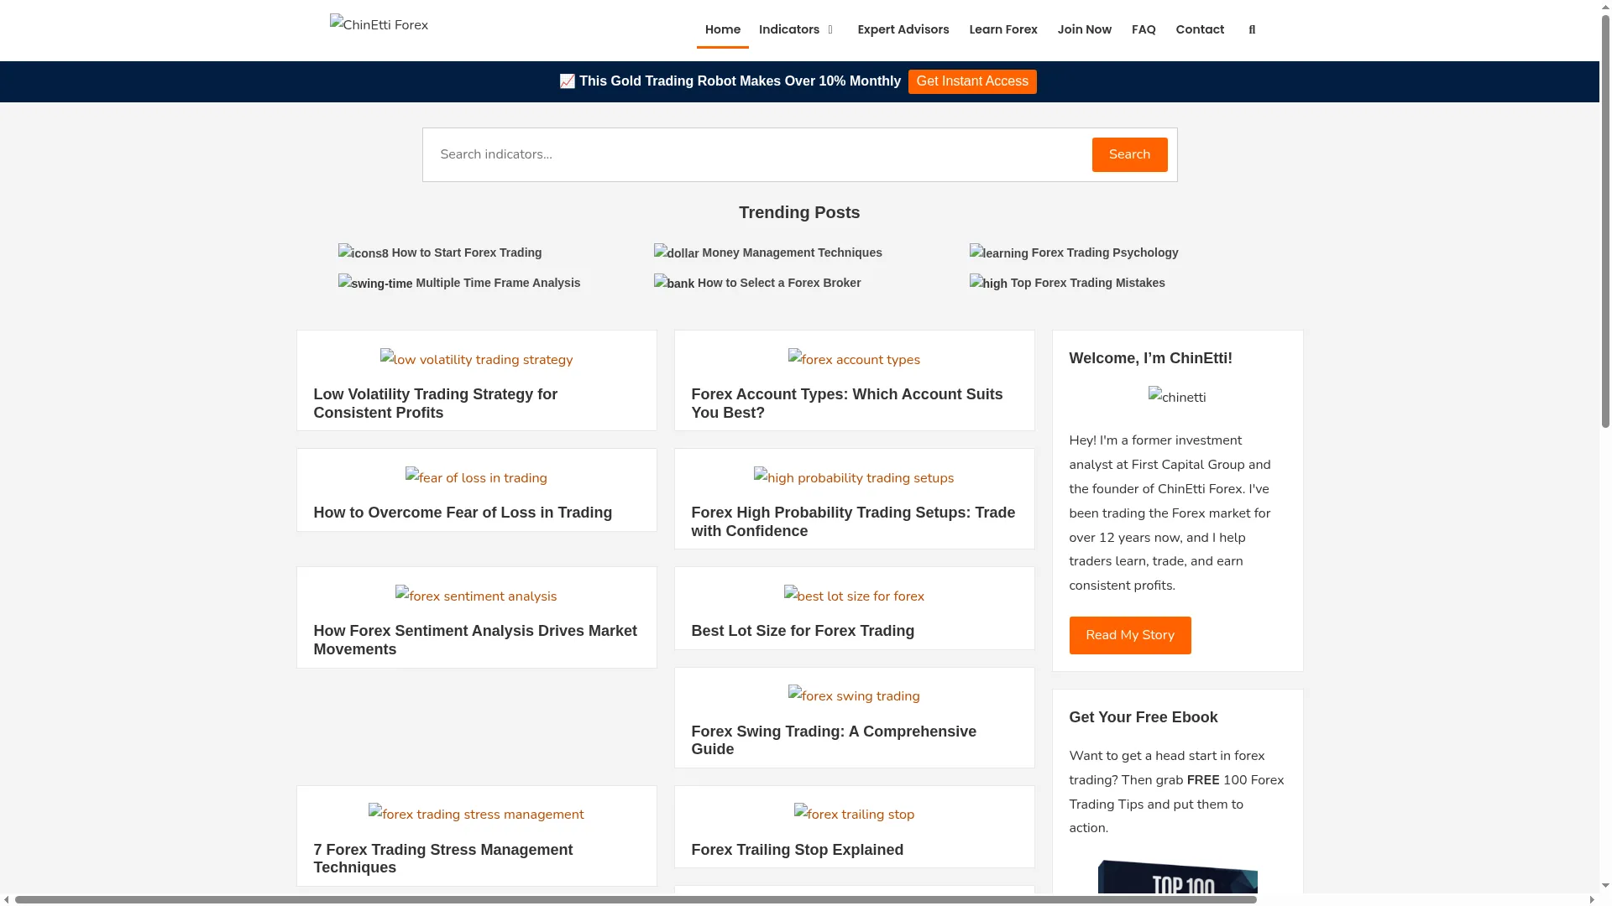Click the forex account types image
This screenshot has height=906, width=1612.
(854, 359)
